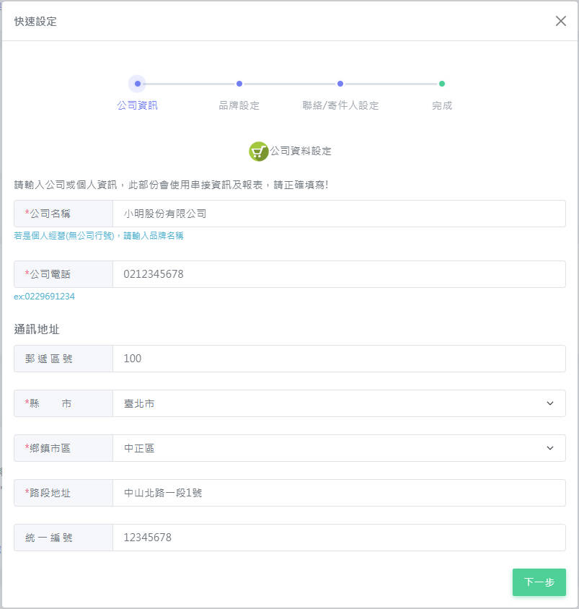
Task: Select the 完成 step dot
Action: point(442,84)
